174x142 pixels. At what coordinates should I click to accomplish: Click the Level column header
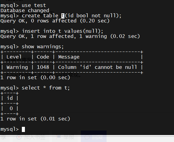pos(14,57)
